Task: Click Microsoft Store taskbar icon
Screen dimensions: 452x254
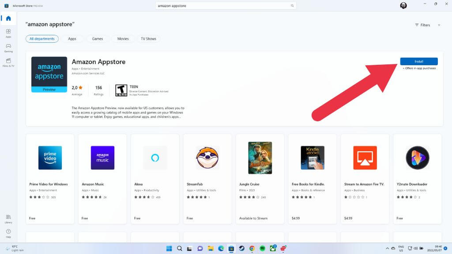Action: click(x=231, y=248)
